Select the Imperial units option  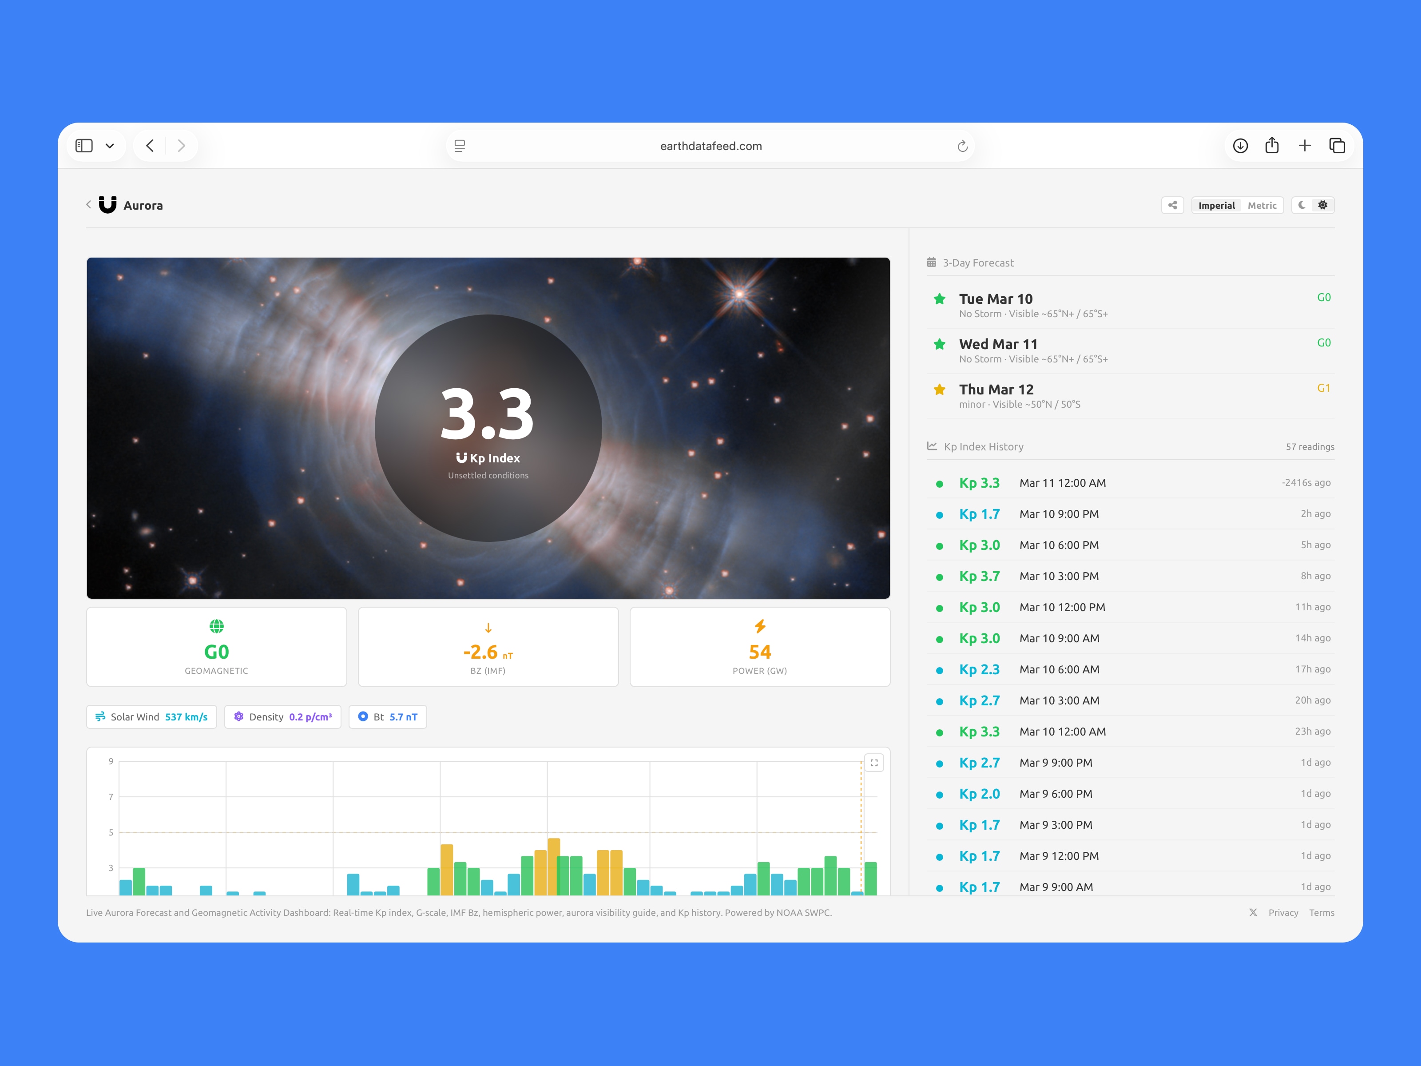tap(1216, 205)
